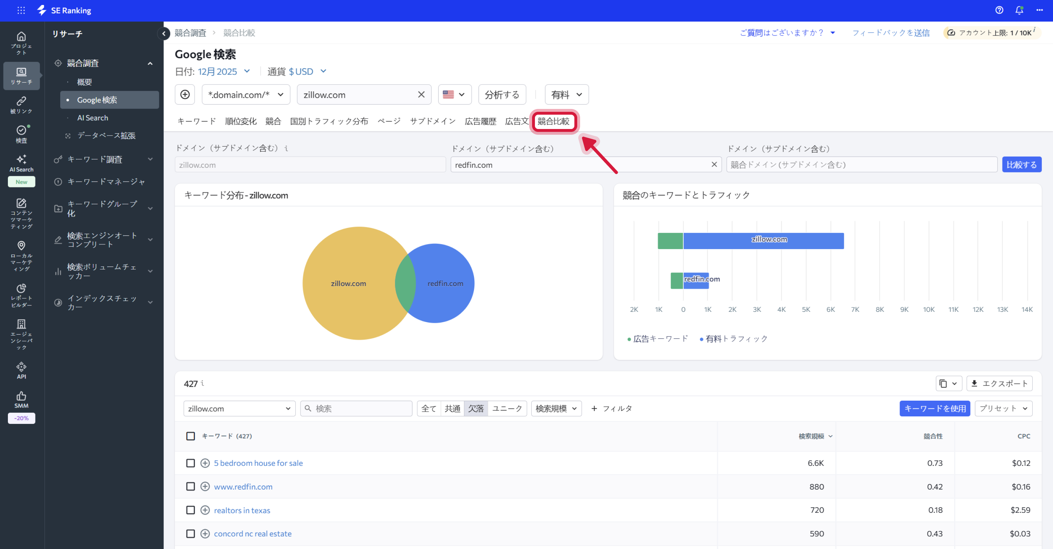Open the apps grid menu icon

pos(21,10)
